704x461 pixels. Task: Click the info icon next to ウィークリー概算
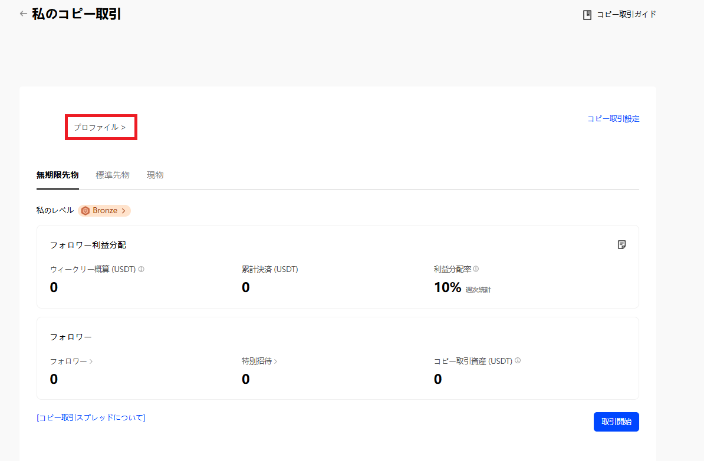(x=142, y=269)
